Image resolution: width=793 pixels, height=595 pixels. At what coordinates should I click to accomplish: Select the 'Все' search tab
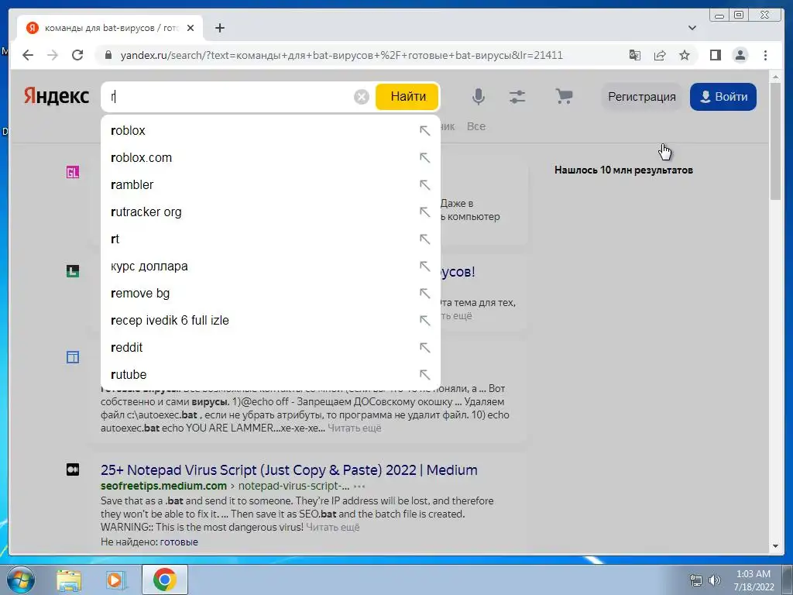[476, 126]
